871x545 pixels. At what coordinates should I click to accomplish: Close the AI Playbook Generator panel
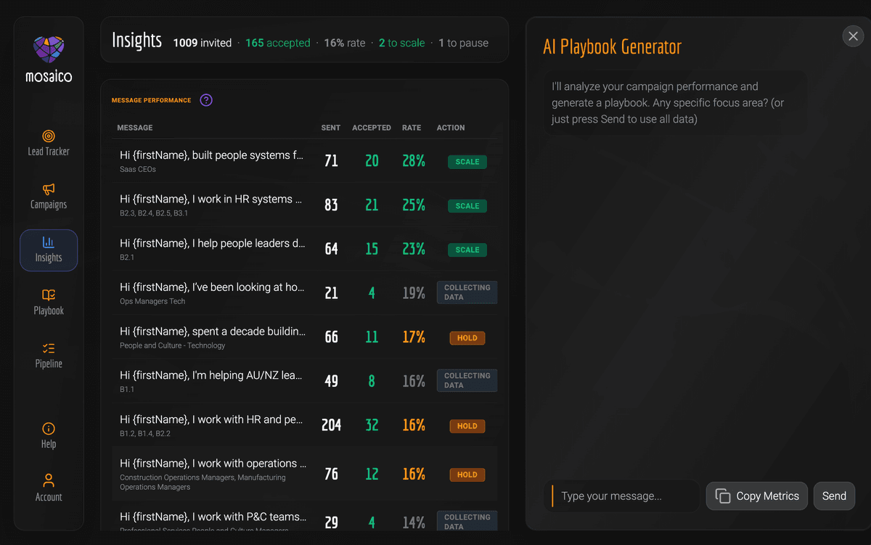click(854, 36)
